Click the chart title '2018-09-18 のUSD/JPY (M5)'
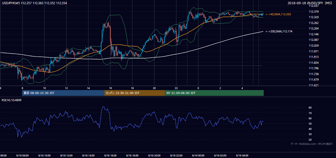This screenshot has width=336, height=158. point(310,3)
